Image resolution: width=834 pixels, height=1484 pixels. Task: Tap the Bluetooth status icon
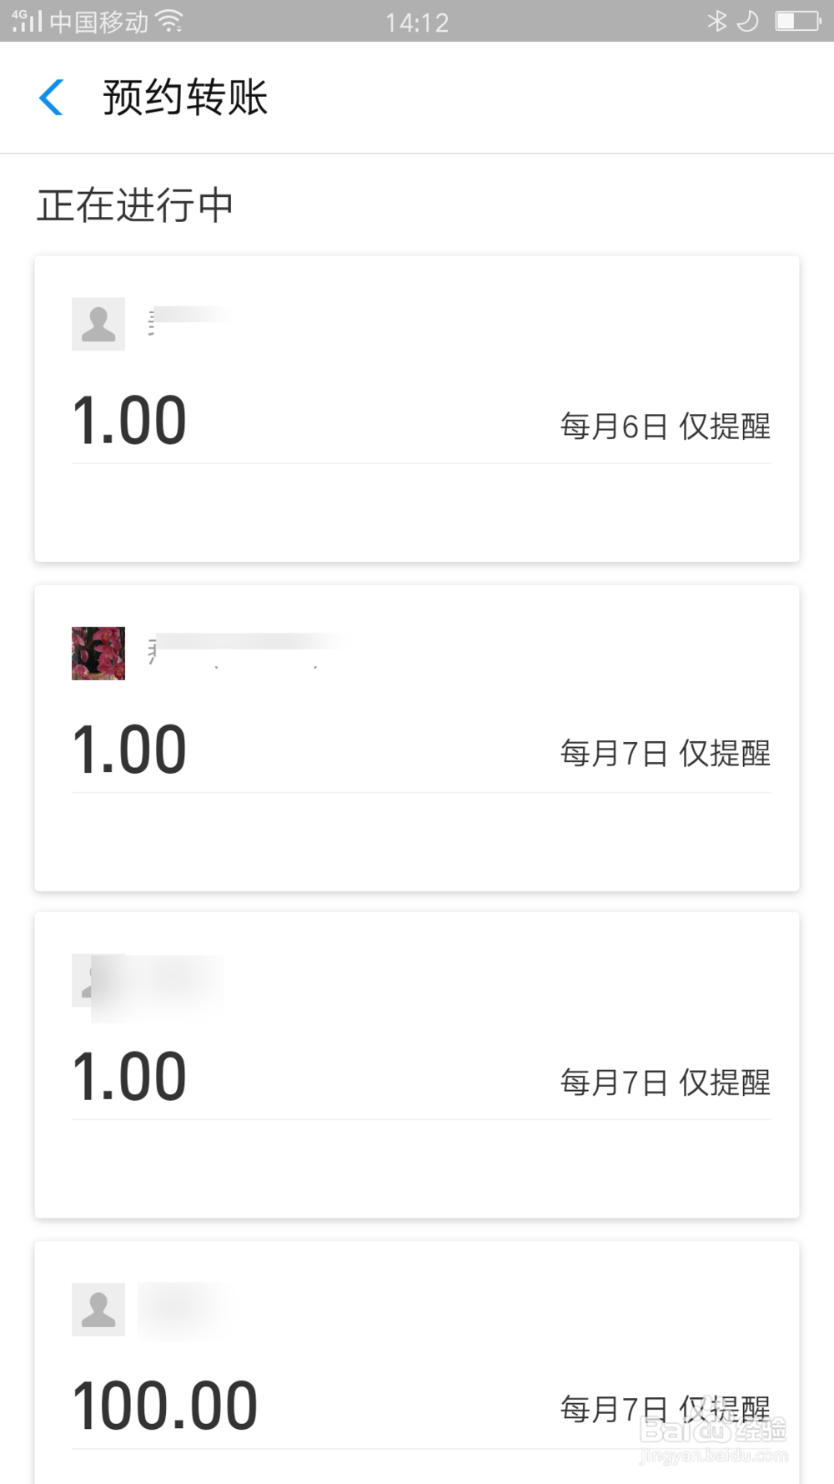point(716,21)
